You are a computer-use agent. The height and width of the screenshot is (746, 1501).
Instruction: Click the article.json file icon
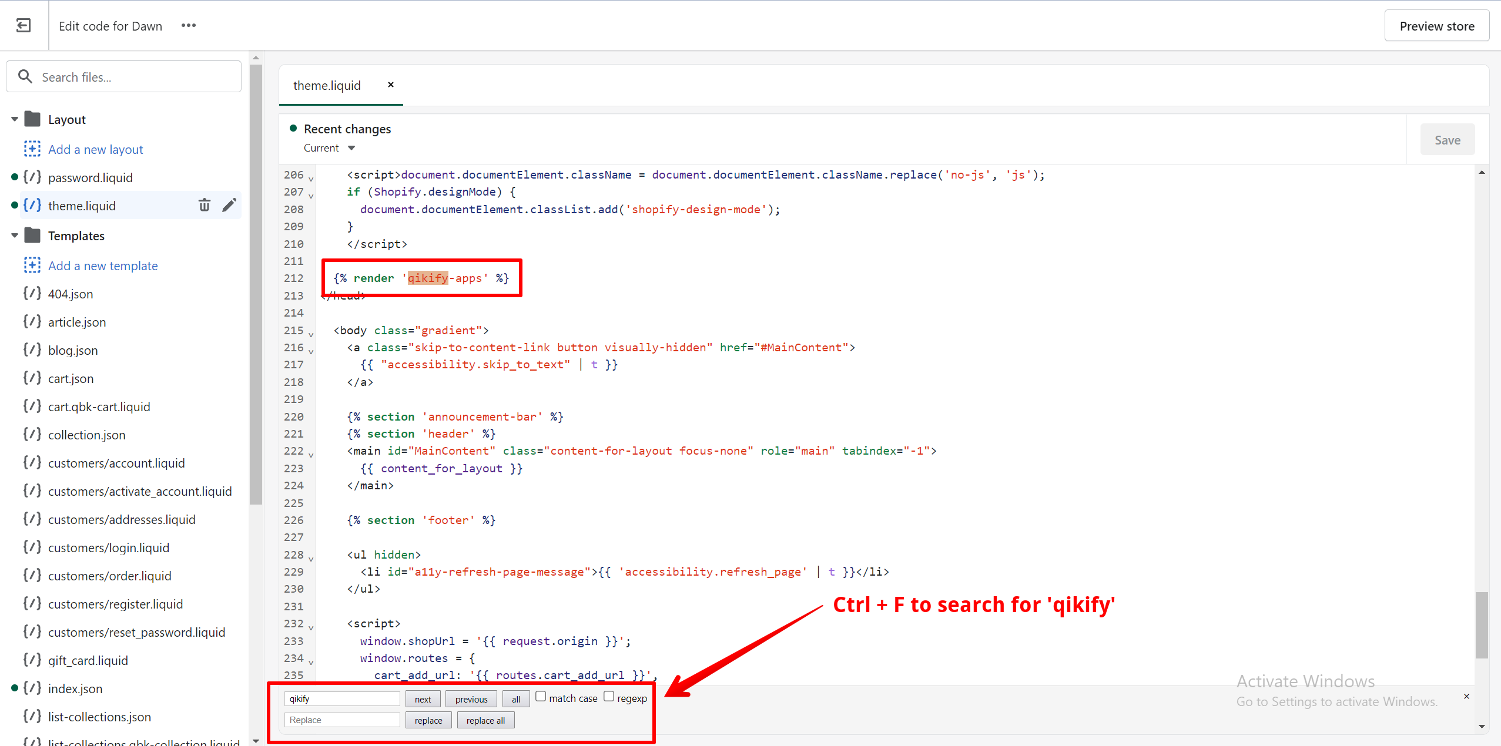click(32, 321)
